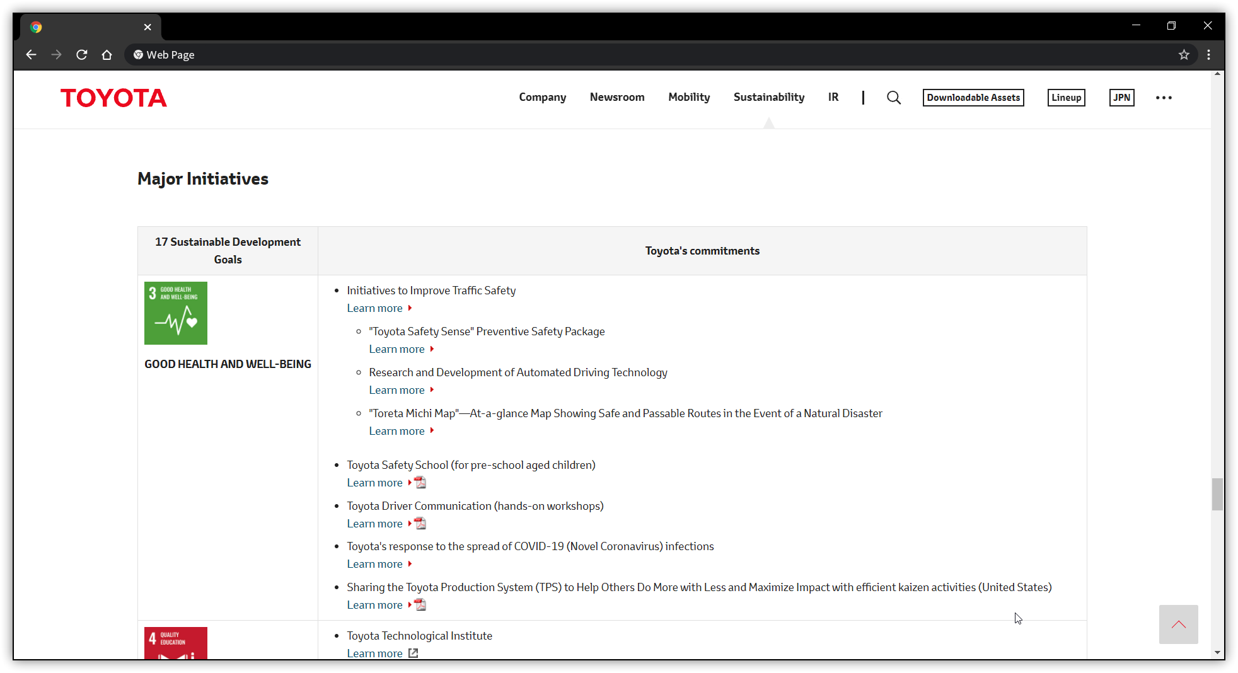Click the Lineup button
Image resolution: width=1238 pixels, height=673 pixels.
pyautogui.click(x=1066, y=98)
